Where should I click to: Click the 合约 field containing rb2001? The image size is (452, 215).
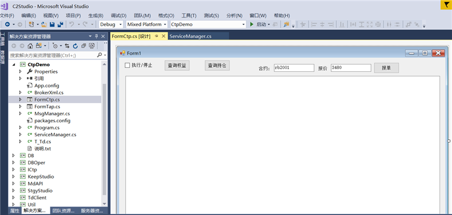(x=294, y=68)
